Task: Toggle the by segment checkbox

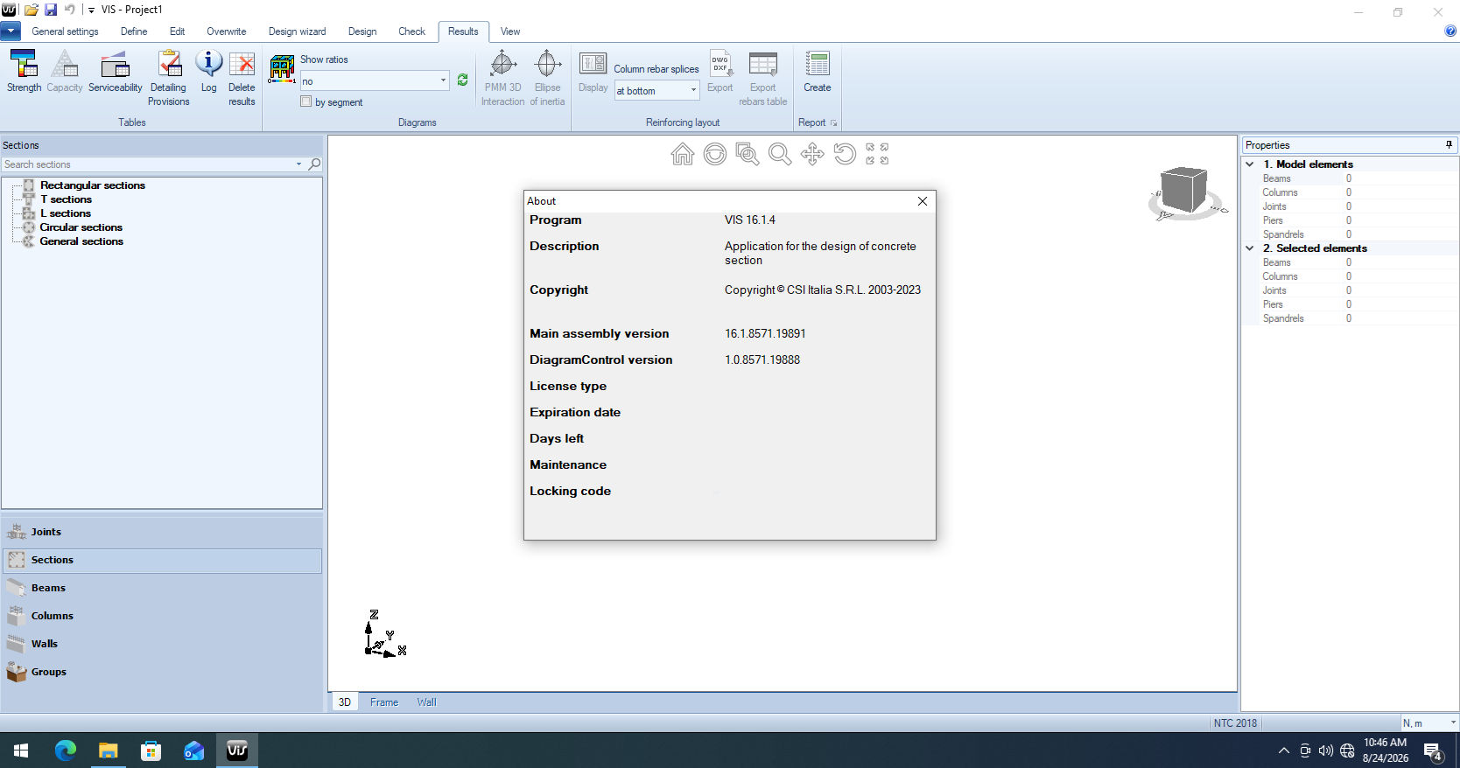Action: (x=306, y=101)
